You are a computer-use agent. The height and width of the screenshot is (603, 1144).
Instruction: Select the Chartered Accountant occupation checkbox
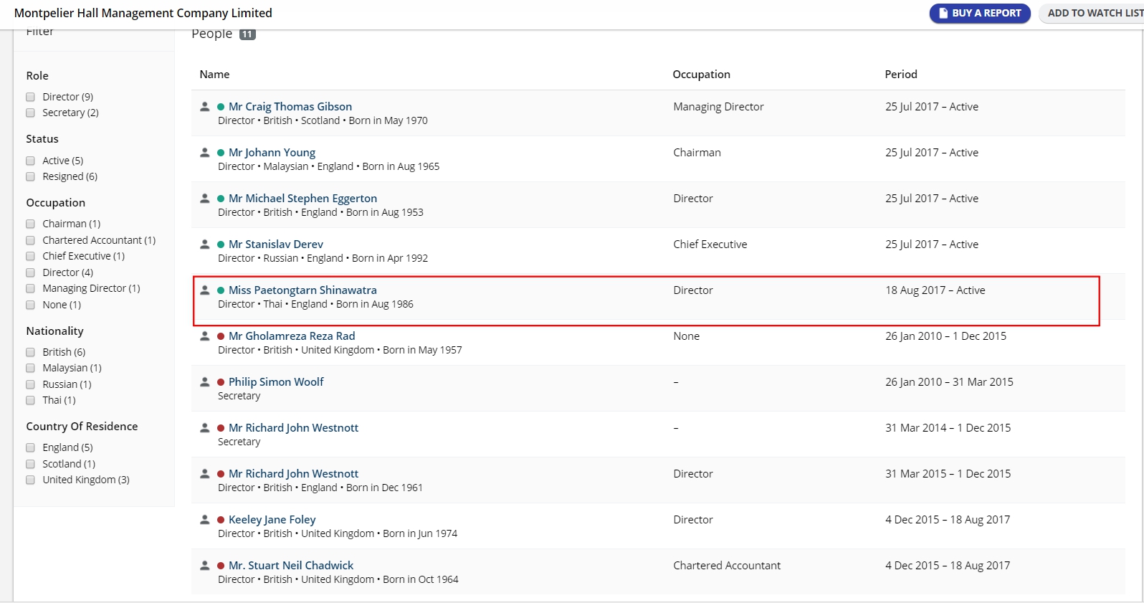[30, 240]
